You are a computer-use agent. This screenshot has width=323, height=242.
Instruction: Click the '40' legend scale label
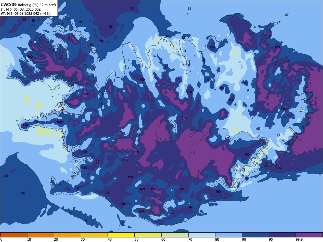coord(110,239)
